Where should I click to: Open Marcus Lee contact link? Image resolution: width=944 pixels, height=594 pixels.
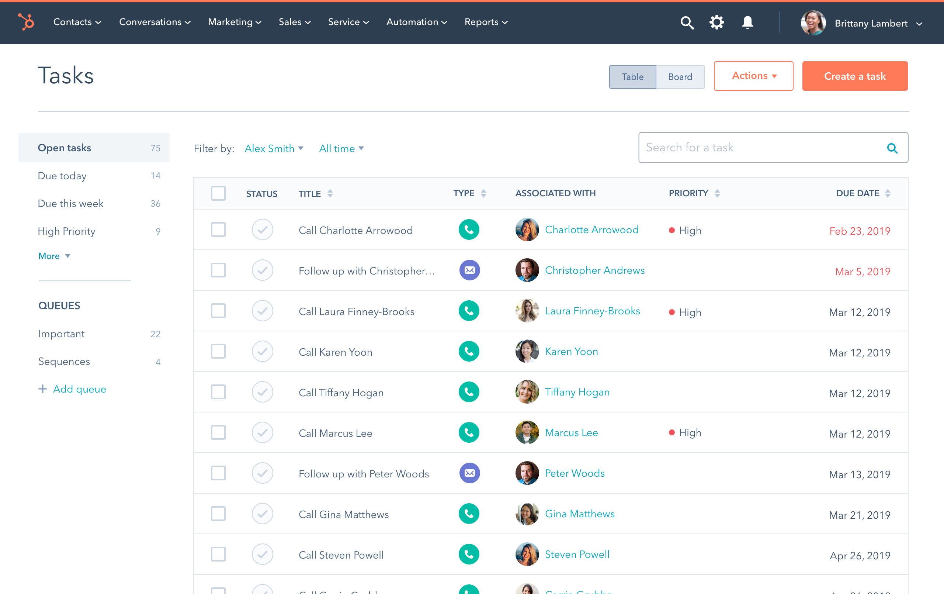(x=571, y=433)
